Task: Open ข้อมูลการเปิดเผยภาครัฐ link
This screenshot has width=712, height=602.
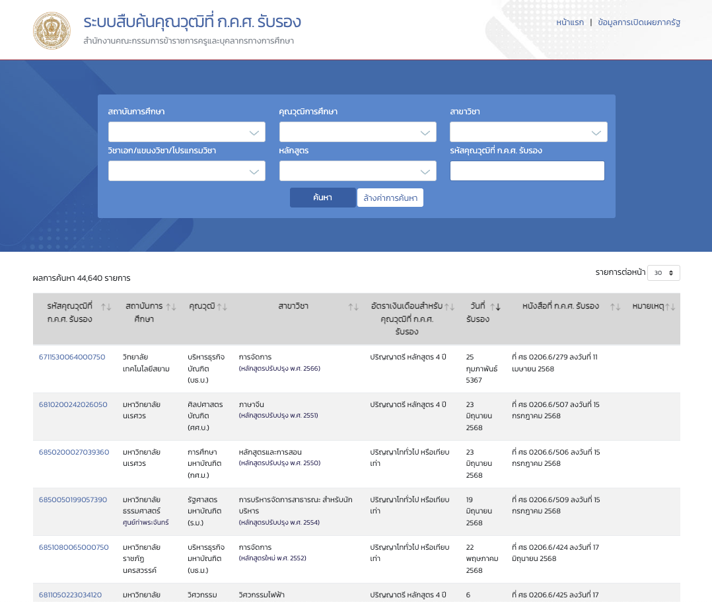Action: click(639, 22)
